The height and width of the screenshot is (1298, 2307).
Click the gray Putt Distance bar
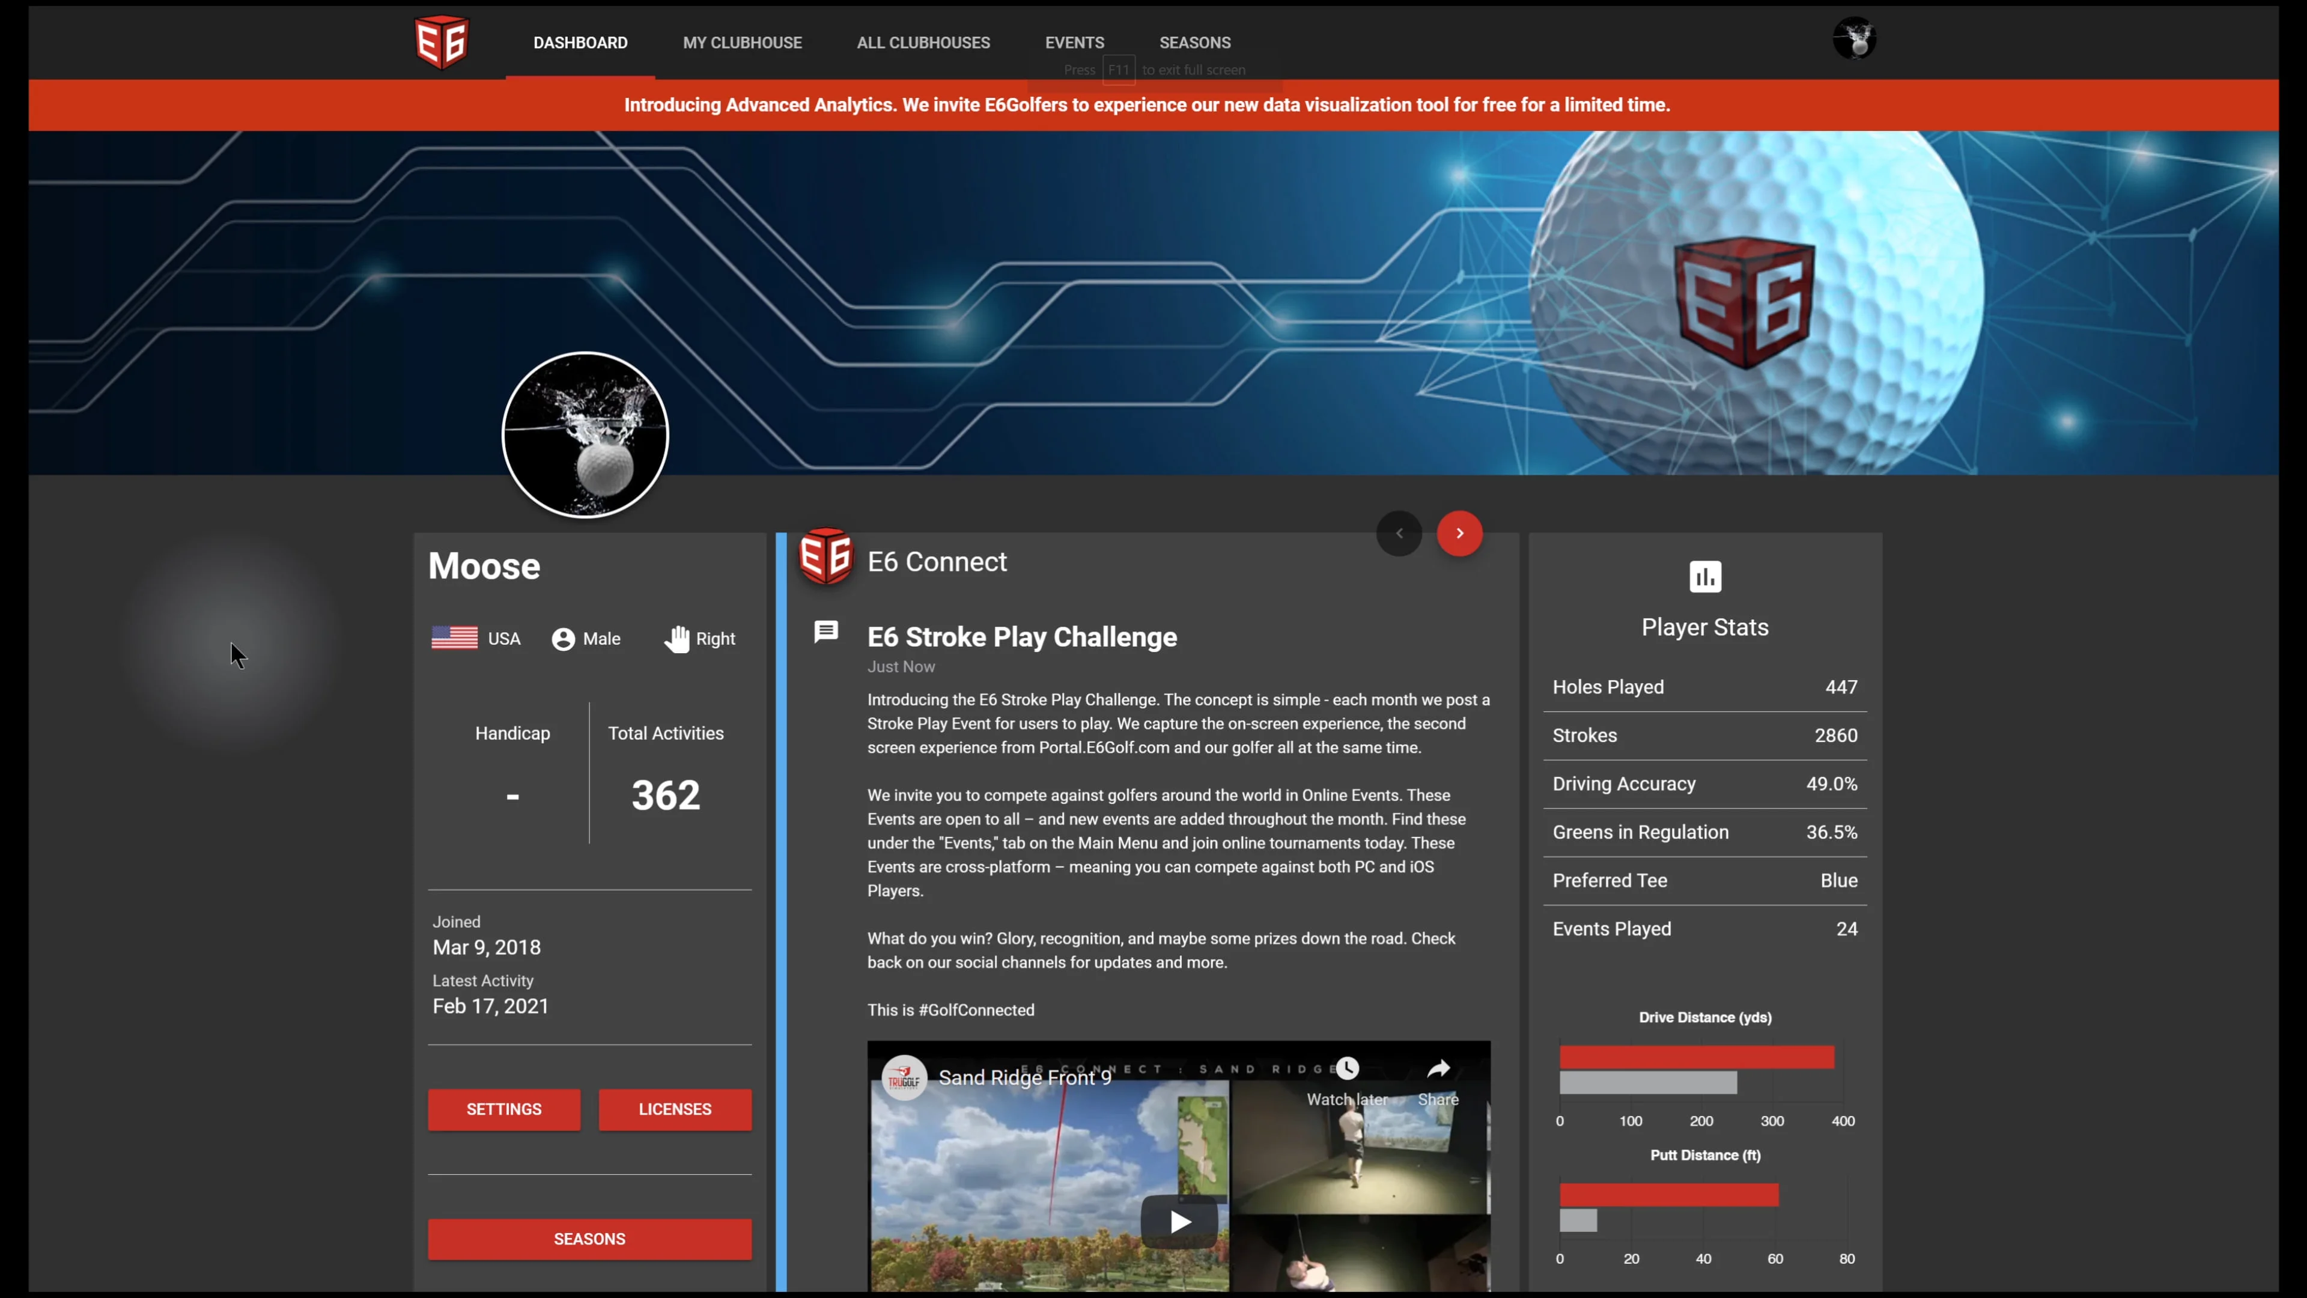[x=1578, y=1220]
